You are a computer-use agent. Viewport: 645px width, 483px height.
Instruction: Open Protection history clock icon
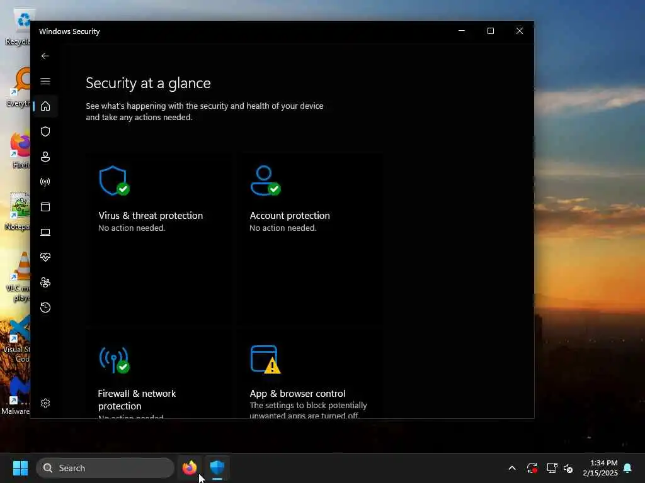[45, 308]
